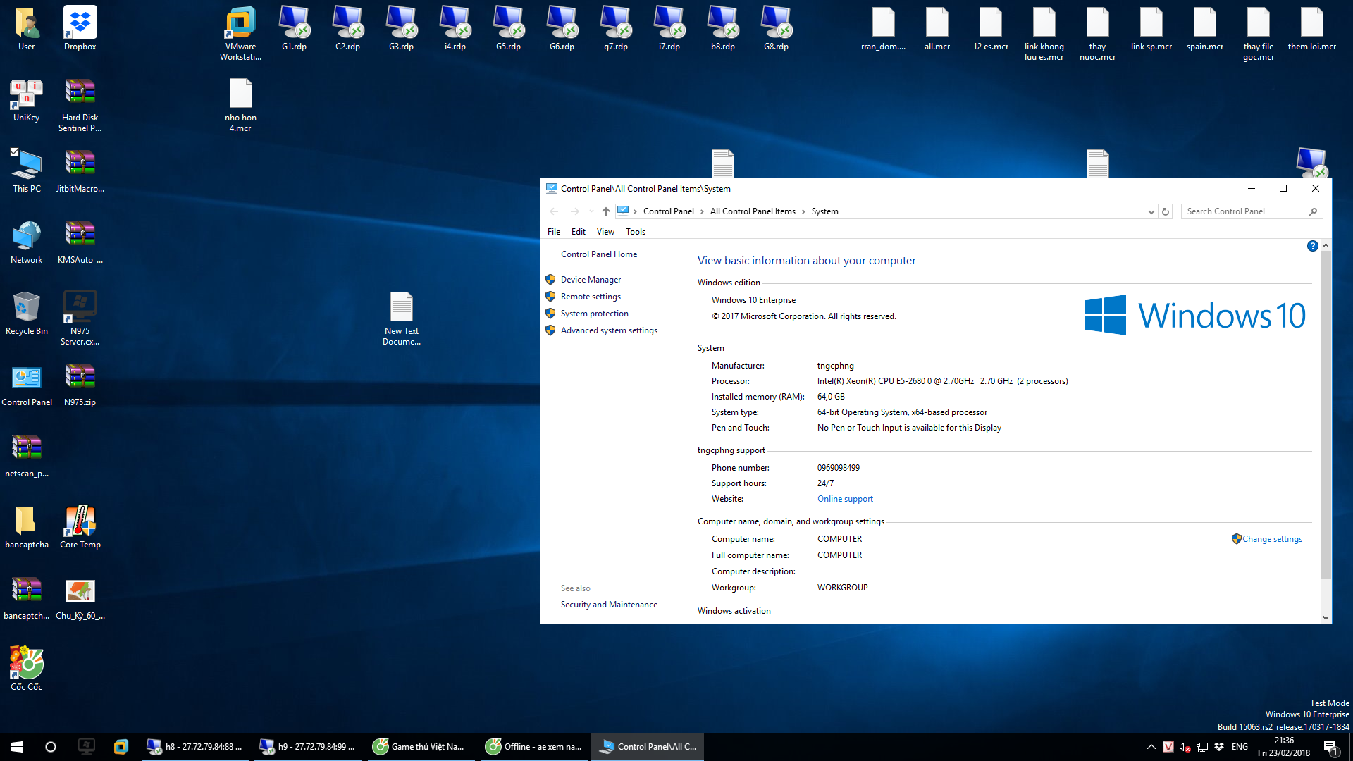Select the all.mcr desktop file
This screenshot has height=761, width=1353.
(x=937, y=28)
